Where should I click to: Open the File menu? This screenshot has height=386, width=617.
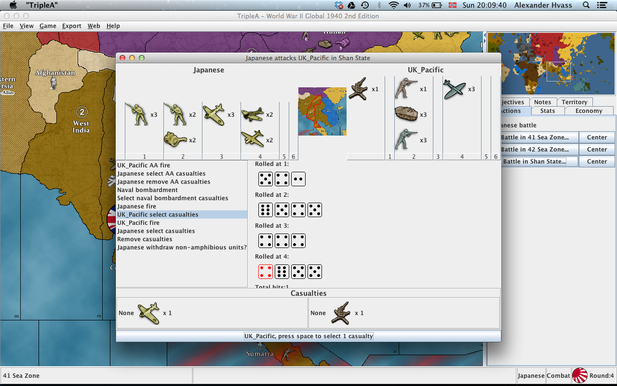[x=8, y=26]
